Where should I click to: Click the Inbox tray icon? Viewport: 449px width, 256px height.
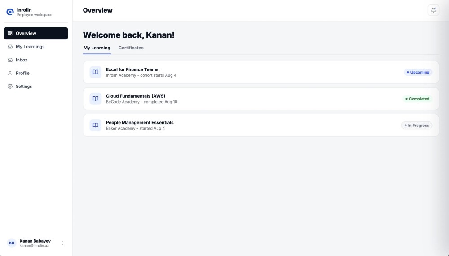[x=10, y=60]
